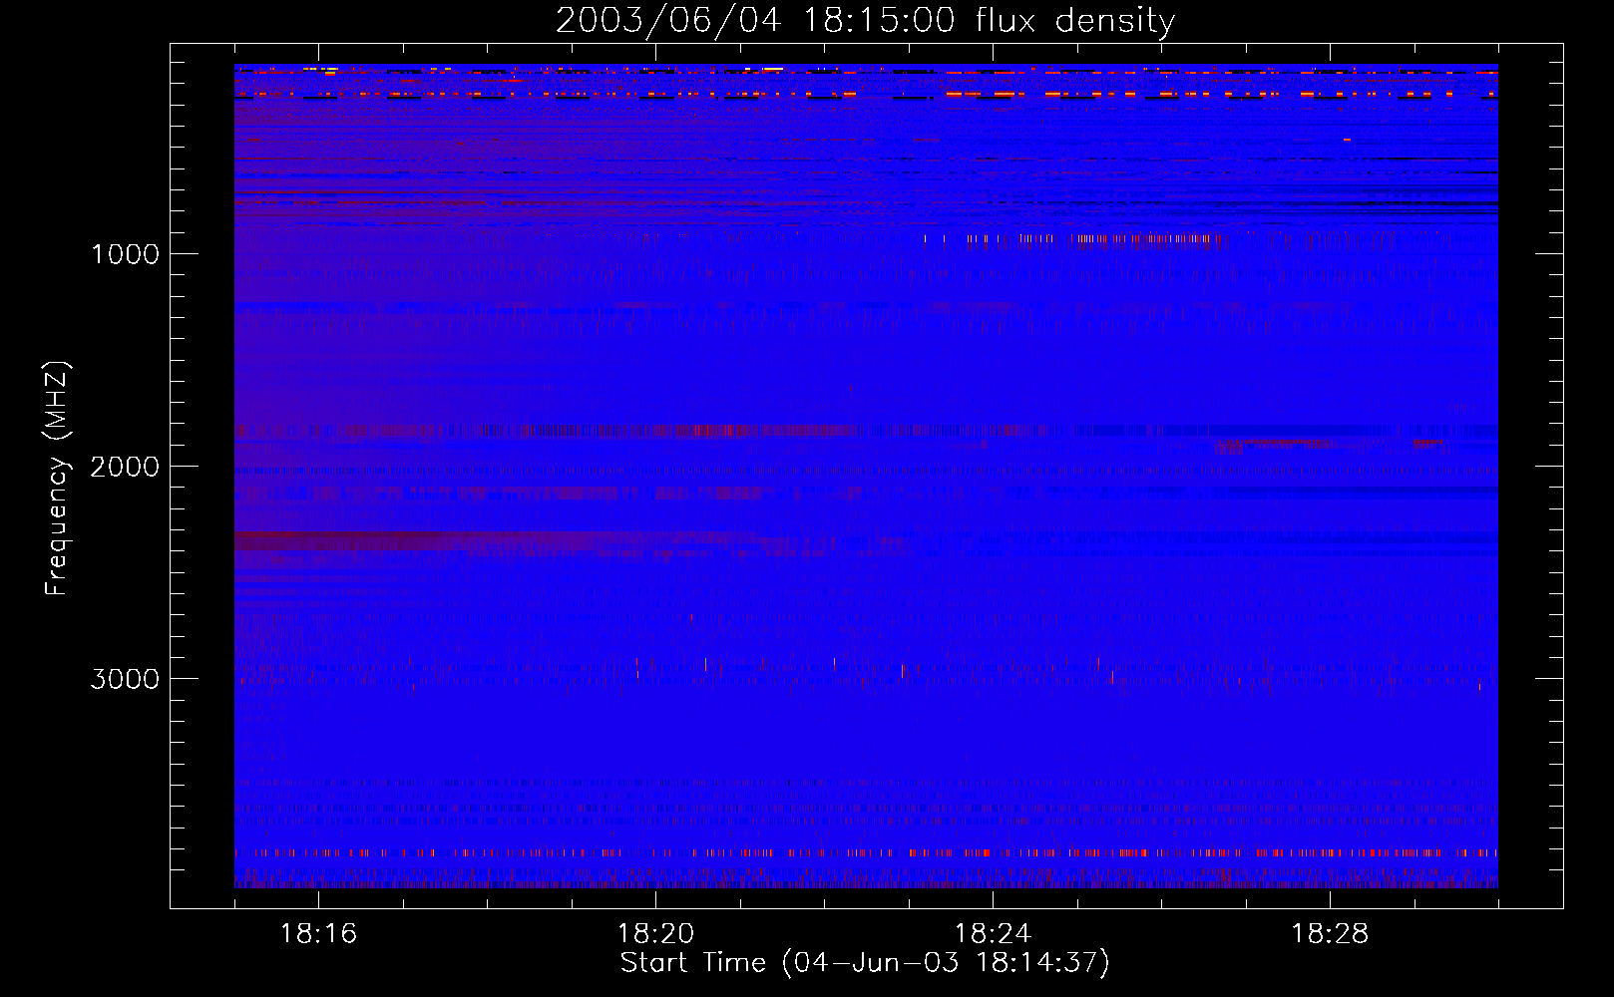
Task: Click the plot title '2003/06/04 18:15:00 flux density'
Action: pyautogui.click(x=865, y=21)
